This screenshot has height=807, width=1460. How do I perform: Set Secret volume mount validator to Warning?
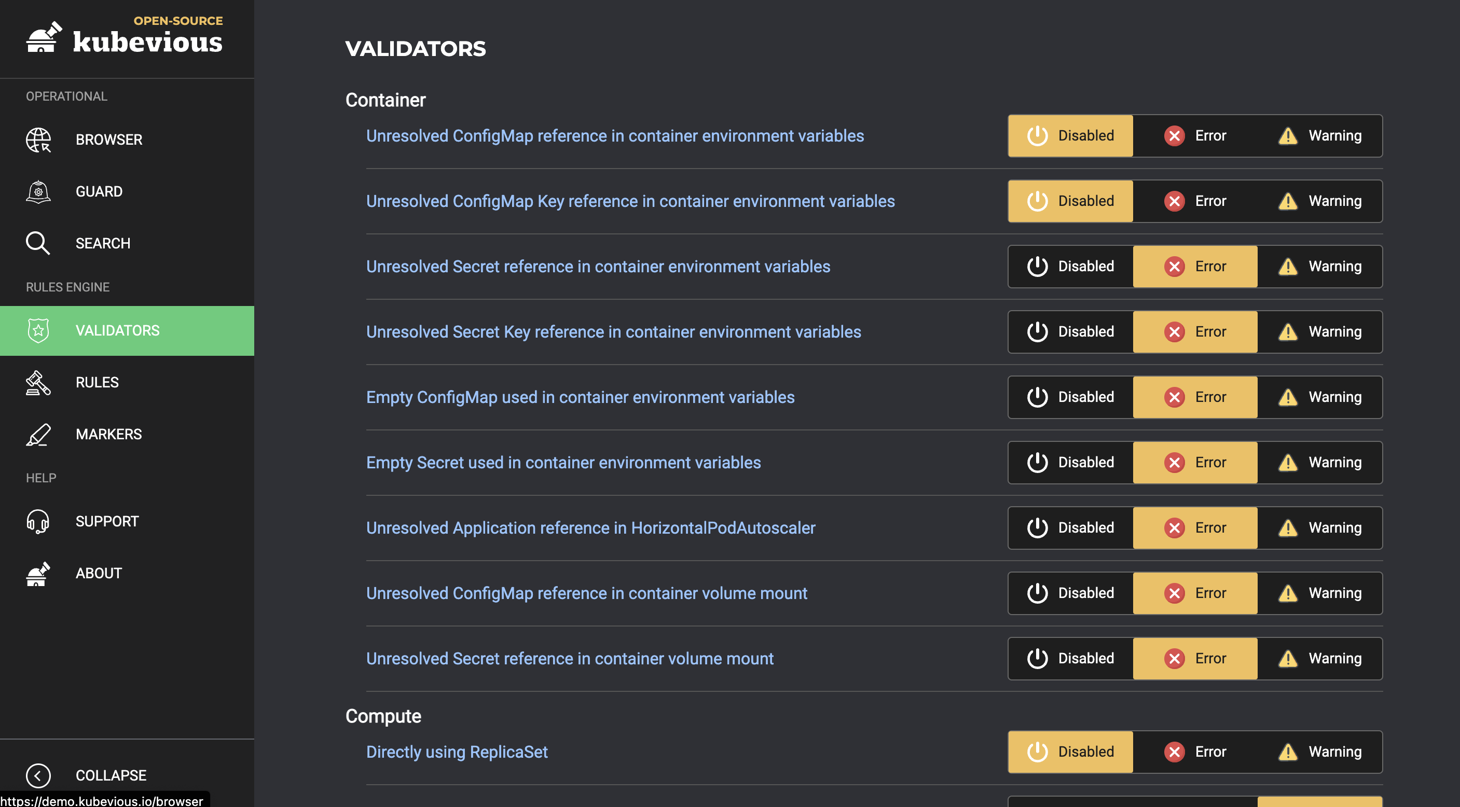tap(1319, 659)
